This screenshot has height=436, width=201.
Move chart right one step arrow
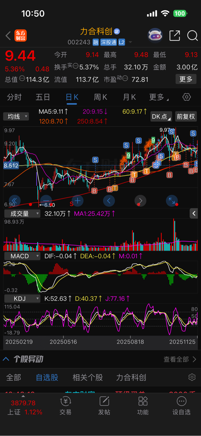pos(141,201)
